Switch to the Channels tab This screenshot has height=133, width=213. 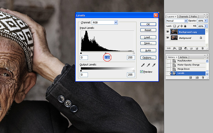coord(183,16)
